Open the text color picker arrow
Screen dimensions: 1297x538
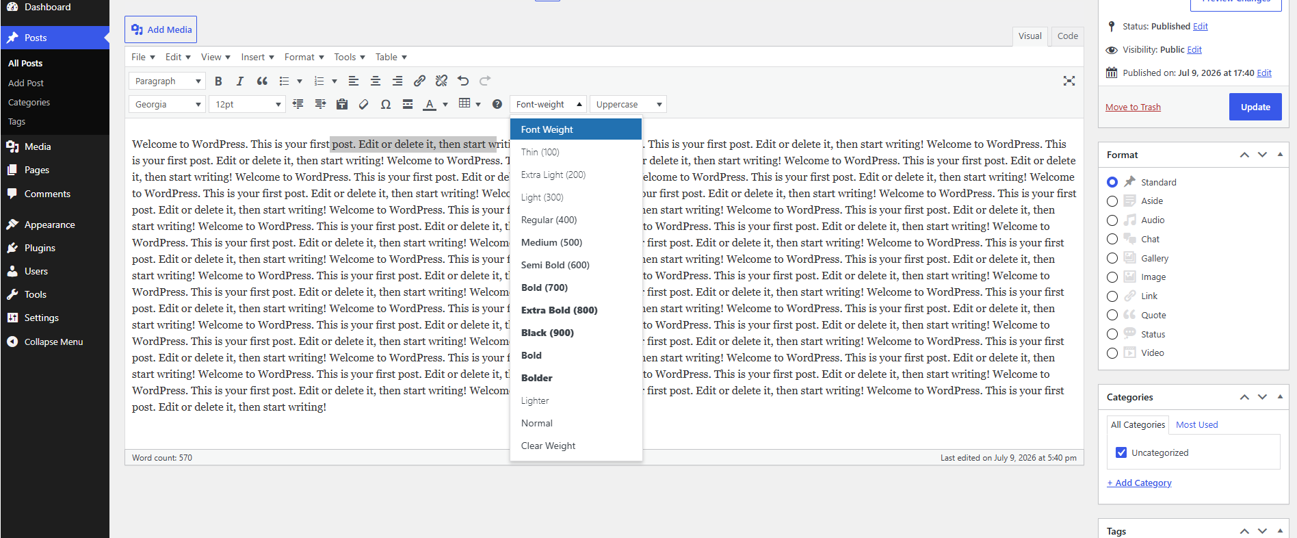pos(445,104)
